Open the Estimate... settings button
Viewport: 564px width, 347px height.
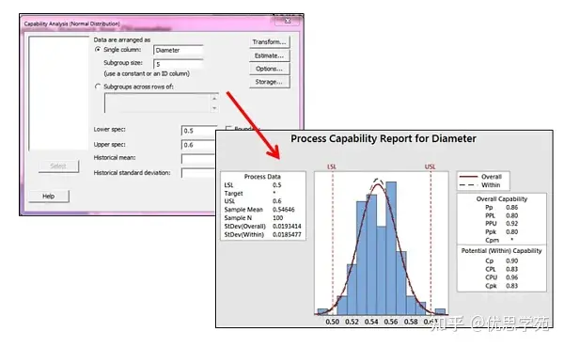coord(269,55)
